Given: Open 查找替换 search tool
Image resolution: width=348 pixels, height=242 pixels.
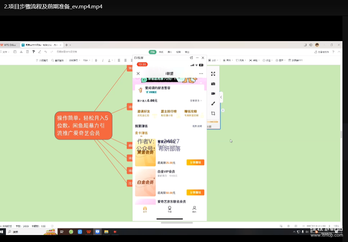Looking at the screenshot, I should pyautogui.click(x=58, y=60).
